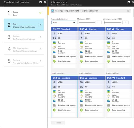Click DS11_V2 '28 GB' Local SSD value
Viewport: 134px width, 128px height.
point(115,100)
